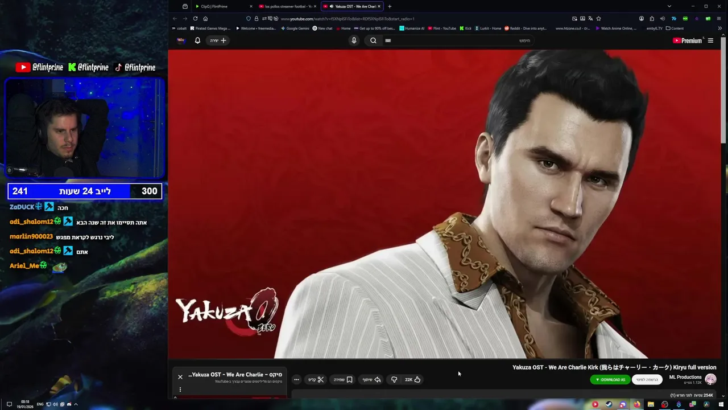Close the Yakuza OST tab

point(379,6)
